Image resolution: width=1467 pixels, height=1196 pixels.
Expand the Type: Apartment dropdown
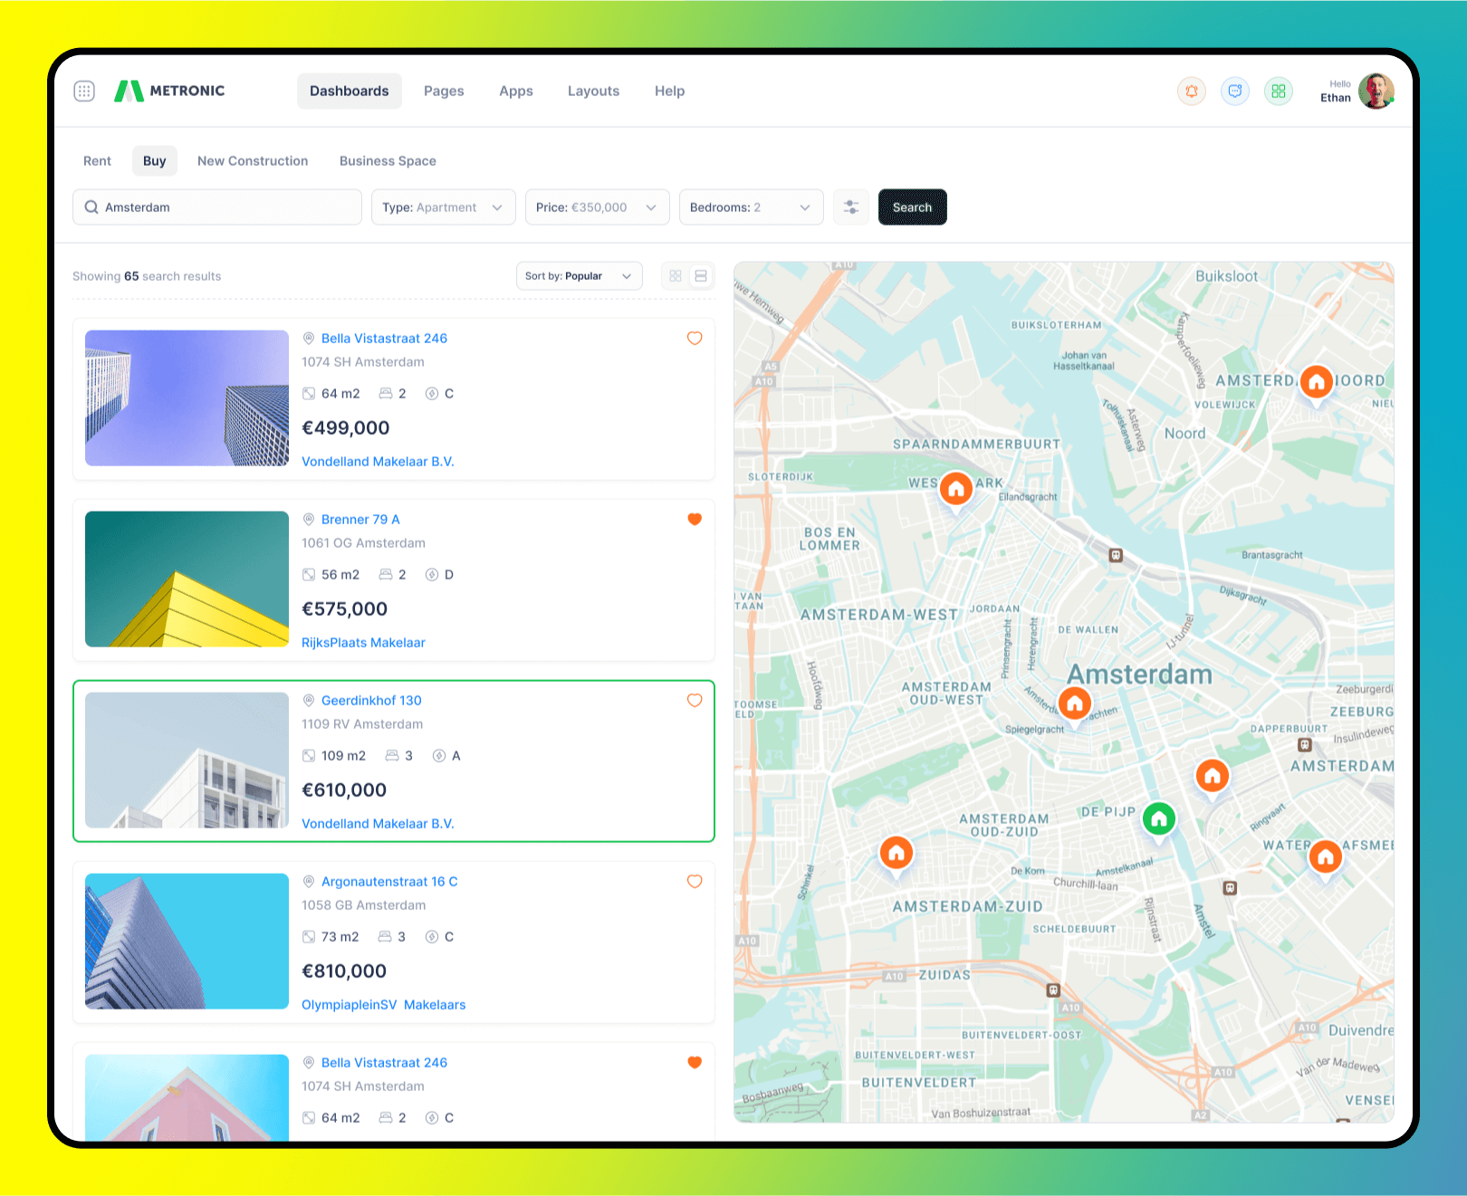click(443, 207)
